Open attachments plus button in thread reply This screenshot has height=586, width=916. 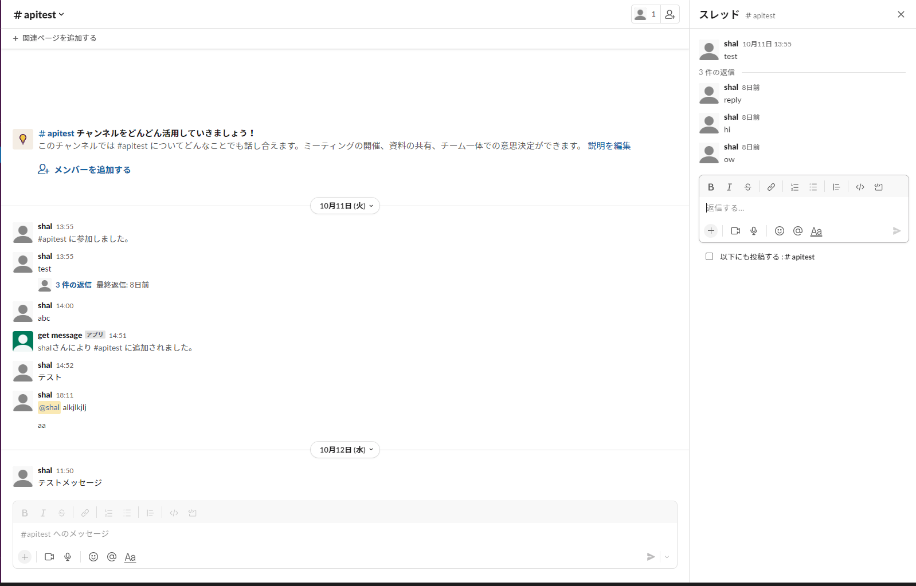(711, 231)
